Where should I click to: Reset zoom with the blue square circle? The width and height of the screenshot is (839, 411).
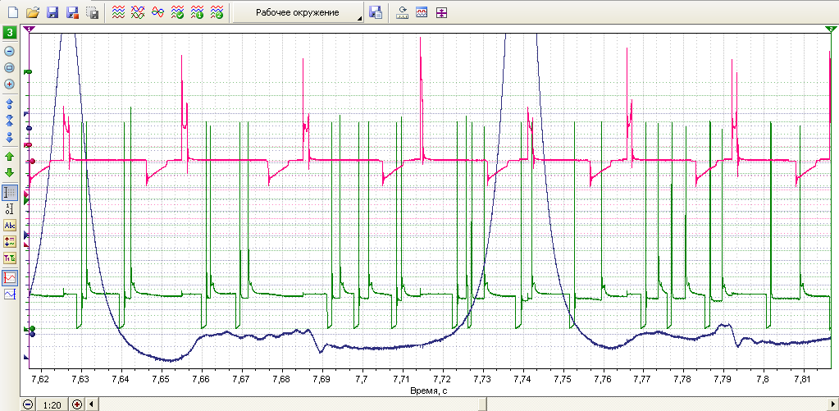point(9,67)
